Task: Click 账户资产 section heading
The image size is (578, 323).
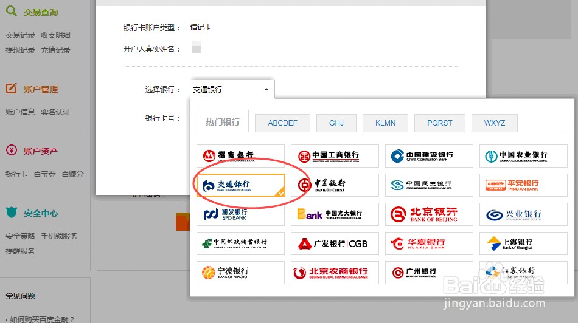Action: 41,151
